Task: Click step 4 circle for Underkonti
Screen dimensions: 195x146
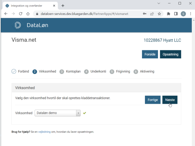Action: [86, 72]
